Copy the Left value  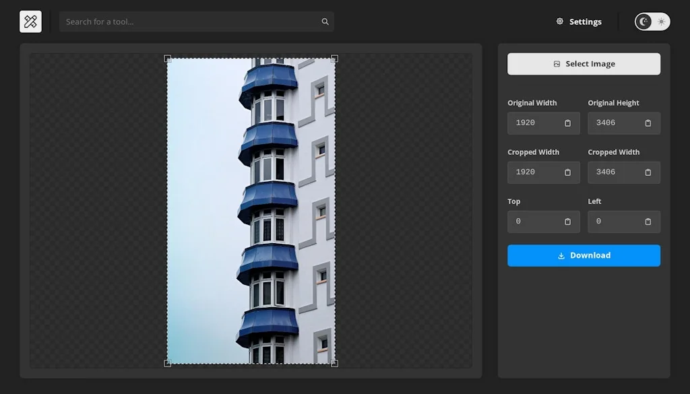(x=648, y=222)
